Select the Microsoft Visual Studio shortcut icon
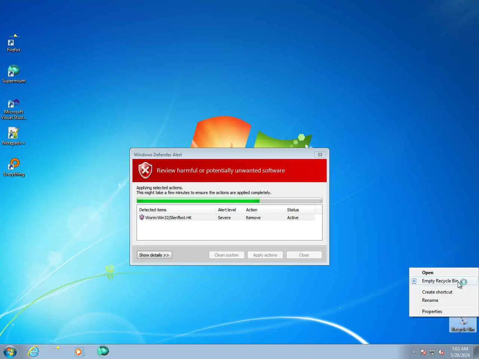 tap(13, 108)
